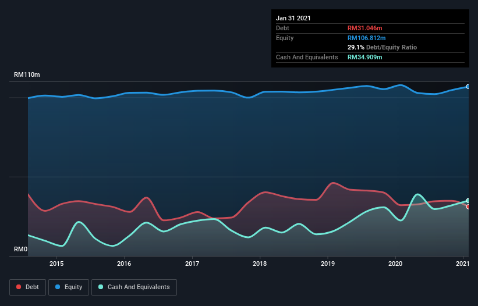This screenshot has height=306, width=478.
Task: Click the 2019 x-axis label
Action: 328,264
